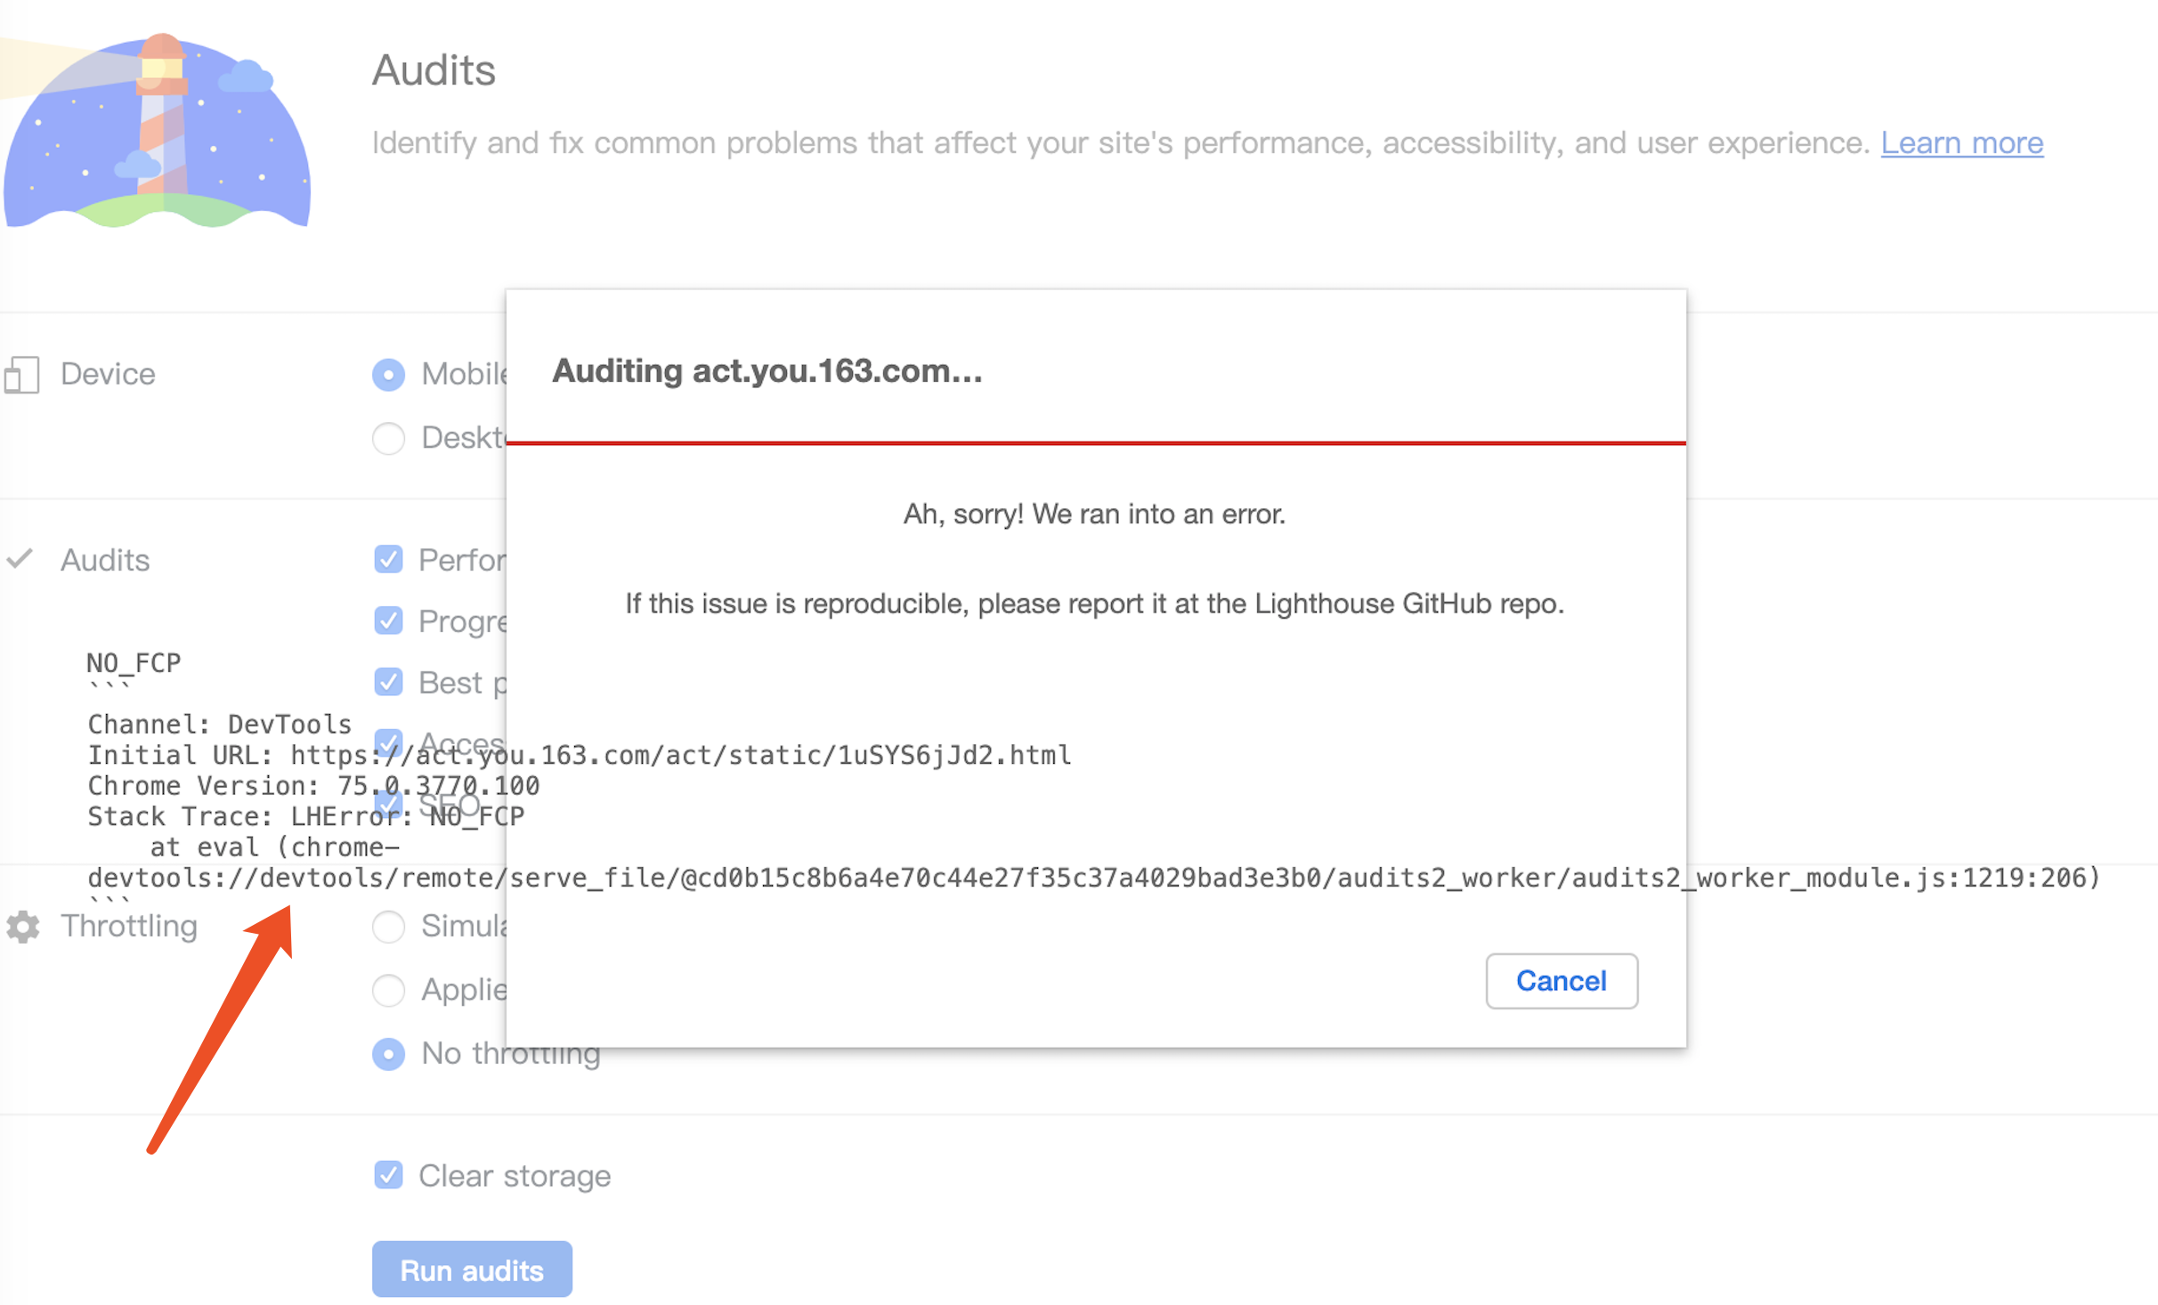
Task: Select the Desktop device radio button
Action: click(389, 438)
